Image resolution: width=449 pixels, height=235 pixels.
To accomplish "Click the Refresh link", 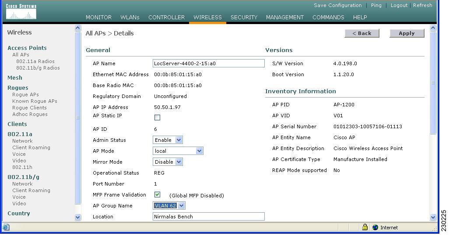I will coord(422,5).
